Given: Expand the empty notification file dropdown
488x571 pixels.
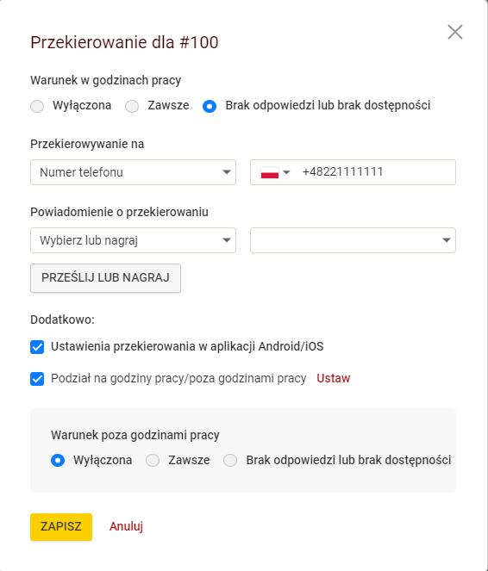Looking at the screenshot, I should point(353,240).
